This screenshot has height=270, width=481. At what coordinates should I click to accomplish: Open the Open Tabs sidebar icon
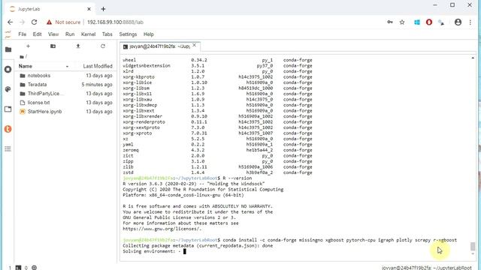(8, 109)
